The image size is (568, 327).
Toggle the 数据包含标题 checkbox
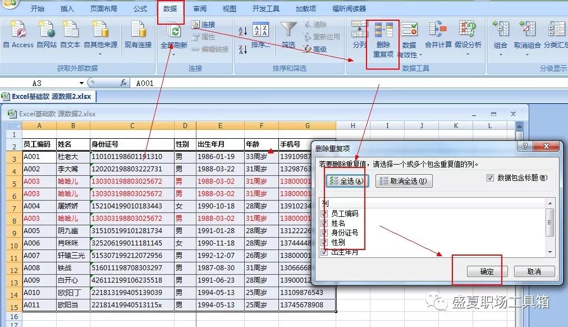click(x=491, y=177)
